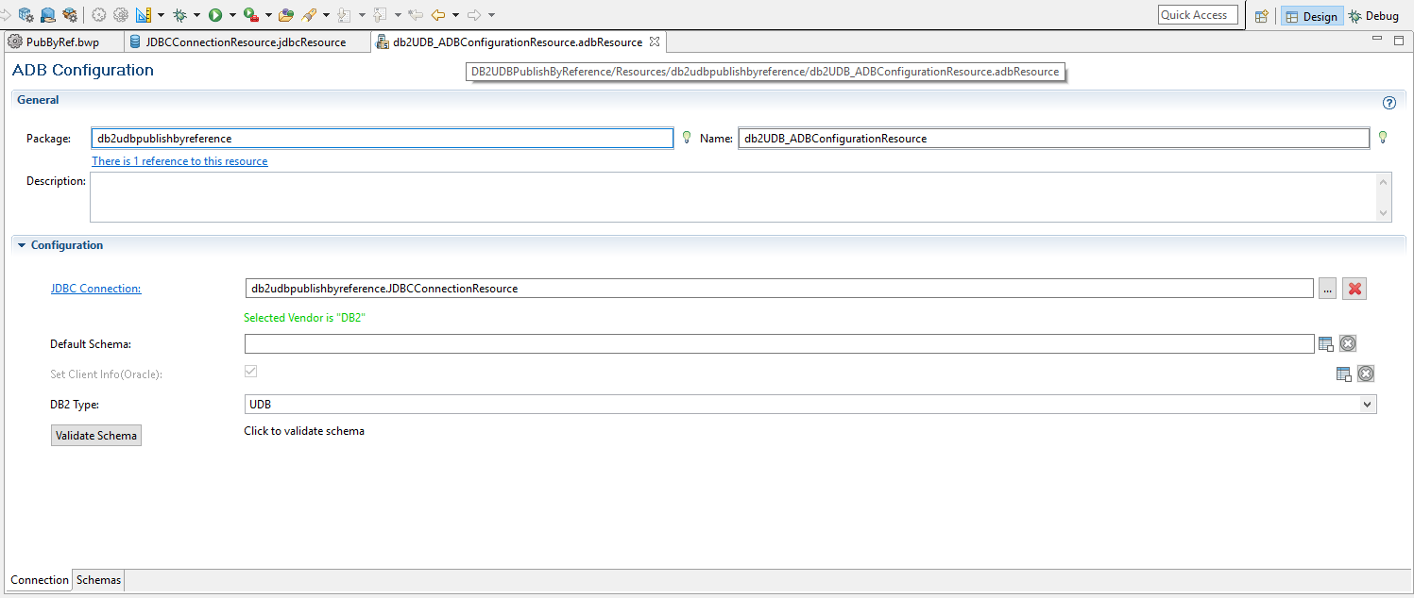The image size is (1414, 598).
Task: Switch to the Connection bottom tab
Action: [x=40, y=580]
